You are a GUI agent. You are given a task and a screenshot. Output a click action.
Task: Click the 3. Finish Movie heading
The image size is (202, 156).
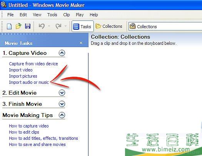(22, 104)
